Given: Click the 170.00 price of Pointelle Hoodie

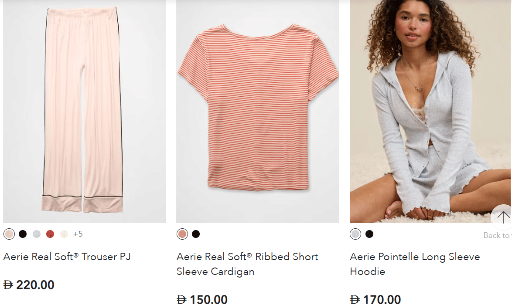Looking at the screenshot, I should tap(382, 299).
